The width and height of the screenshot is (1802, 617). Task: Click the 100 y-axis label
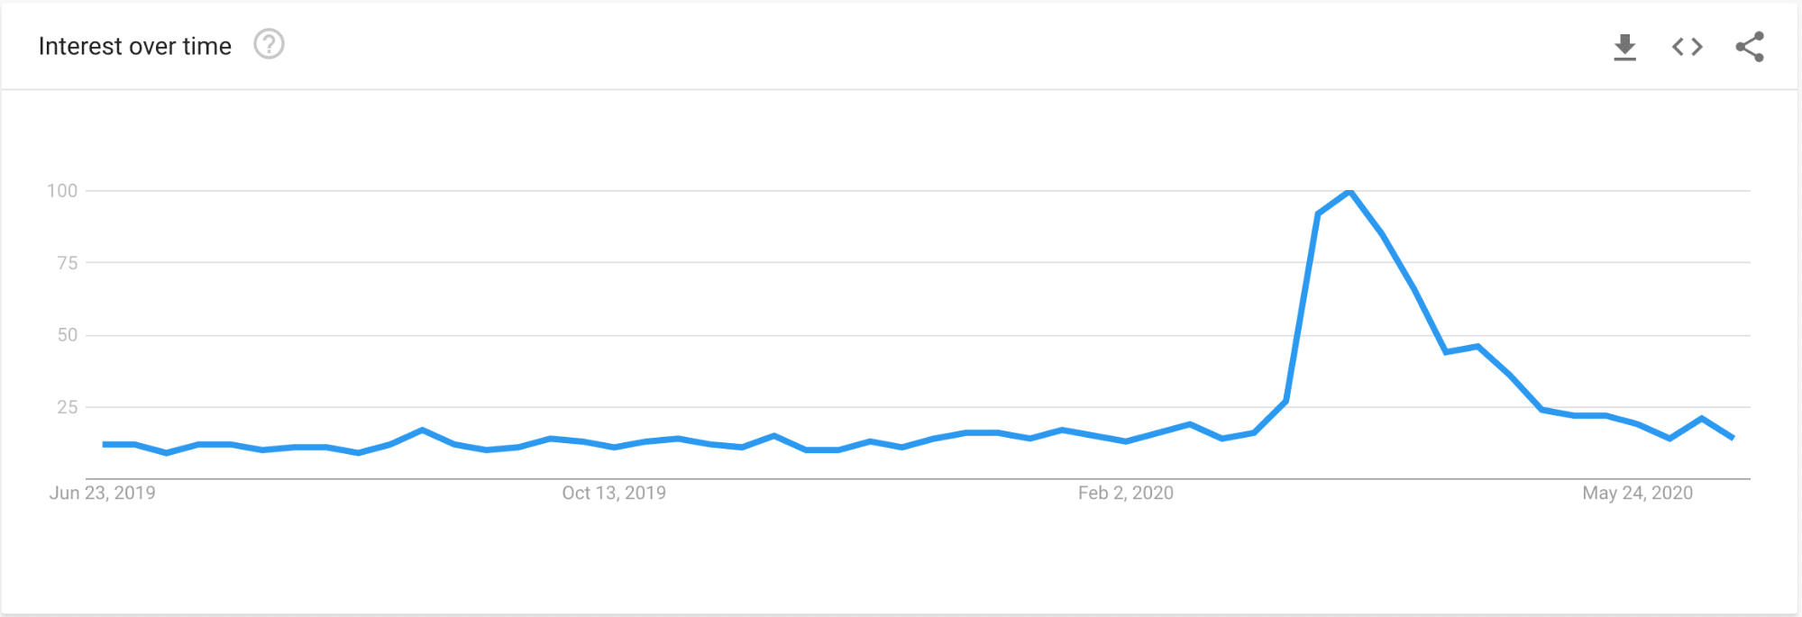tap(62, 191)
